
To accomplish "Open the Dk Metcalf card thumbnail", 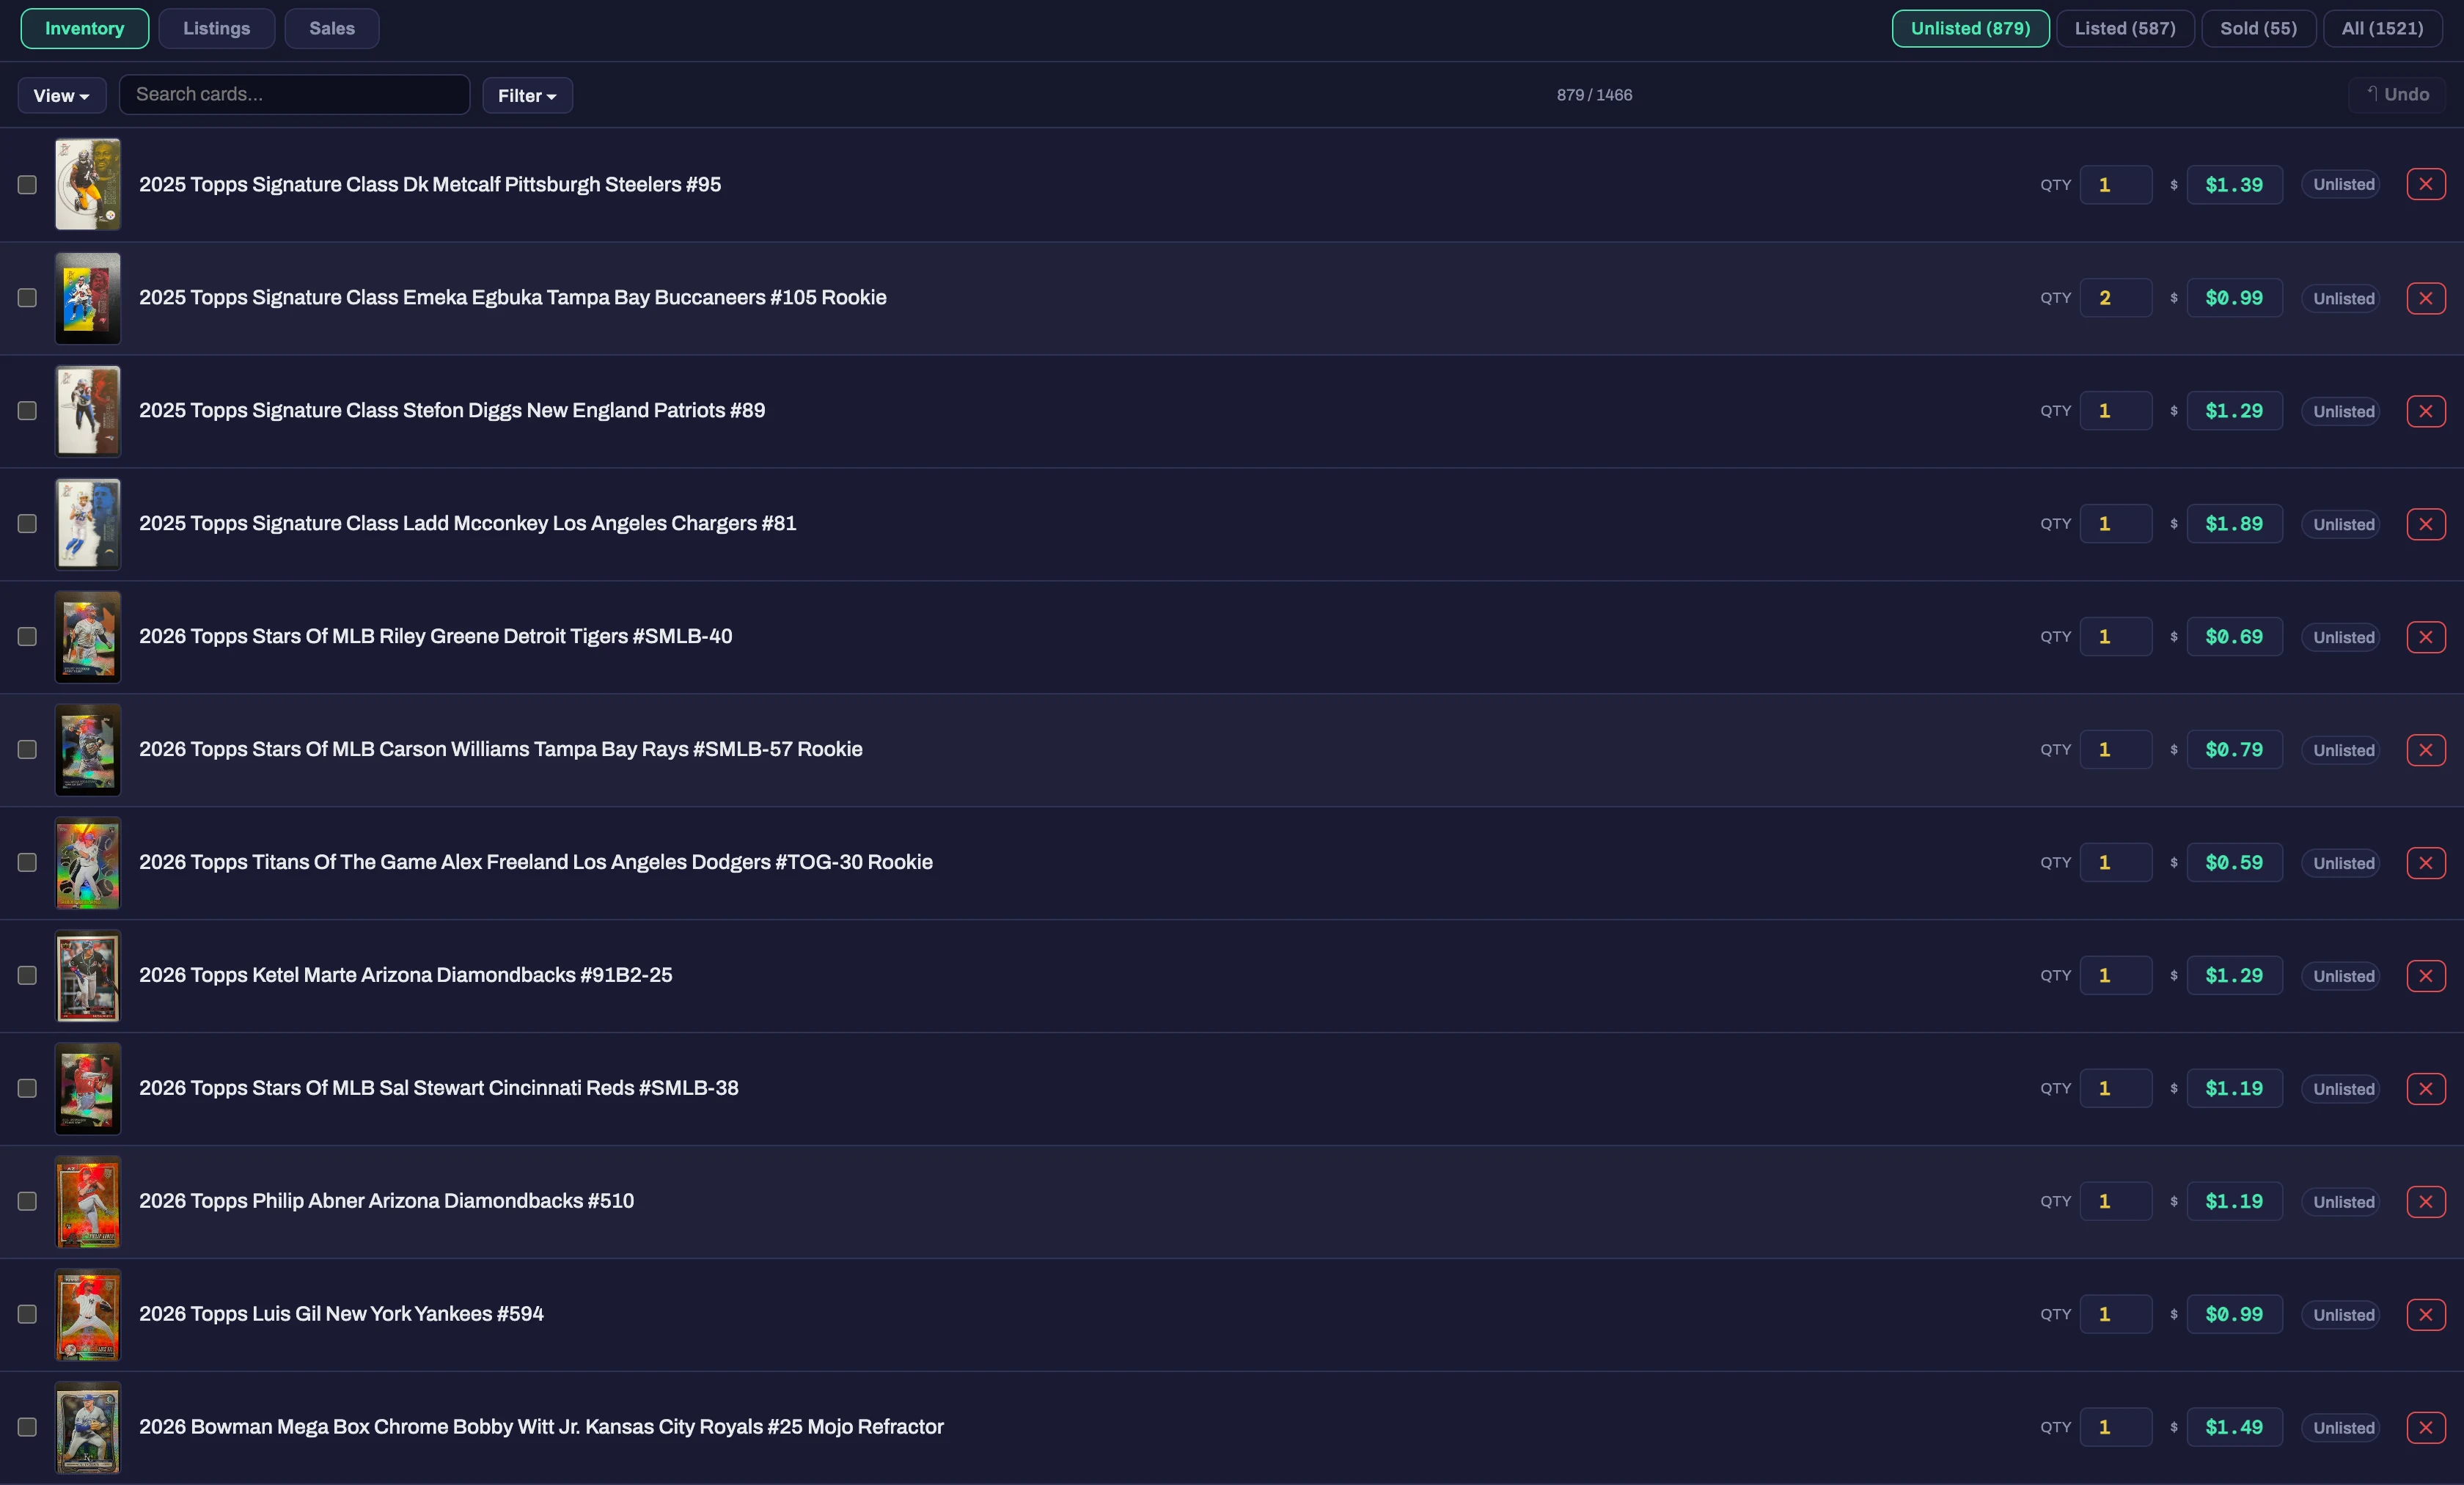I will tap(88, 185).
